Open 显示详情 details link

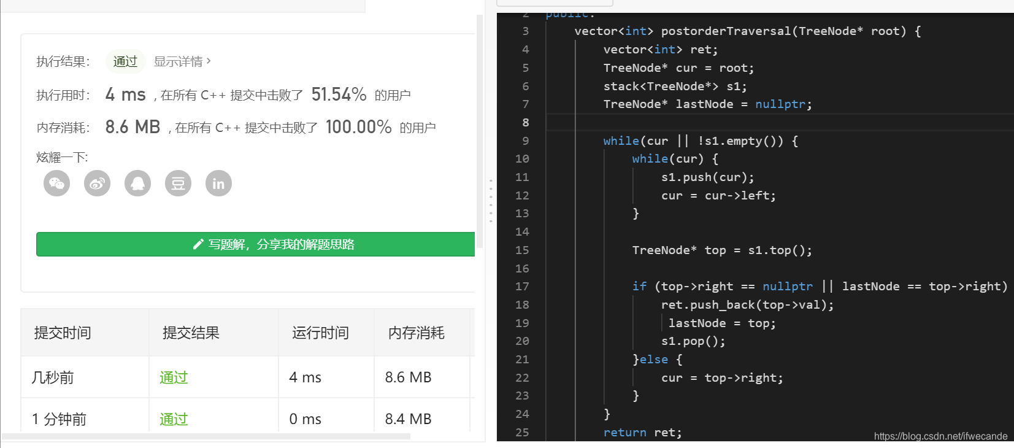[182, 61]
